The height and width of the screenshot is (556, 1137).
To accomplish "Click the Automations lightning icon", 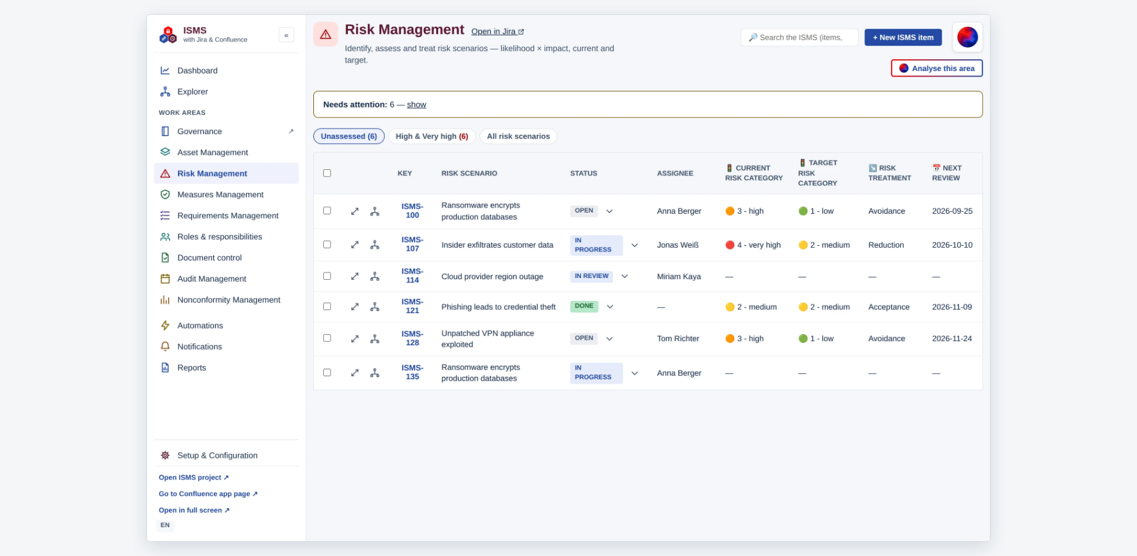I will [165, 326].
